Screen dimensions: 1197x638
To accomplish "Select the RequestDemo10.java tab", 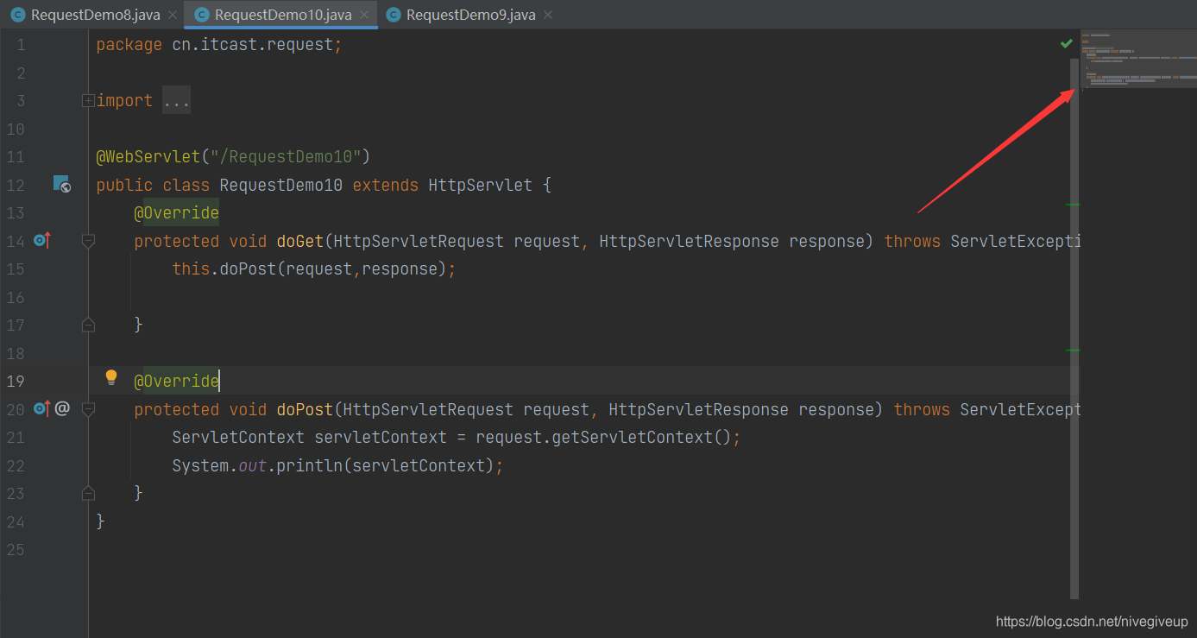I will (x=283, y=15).
